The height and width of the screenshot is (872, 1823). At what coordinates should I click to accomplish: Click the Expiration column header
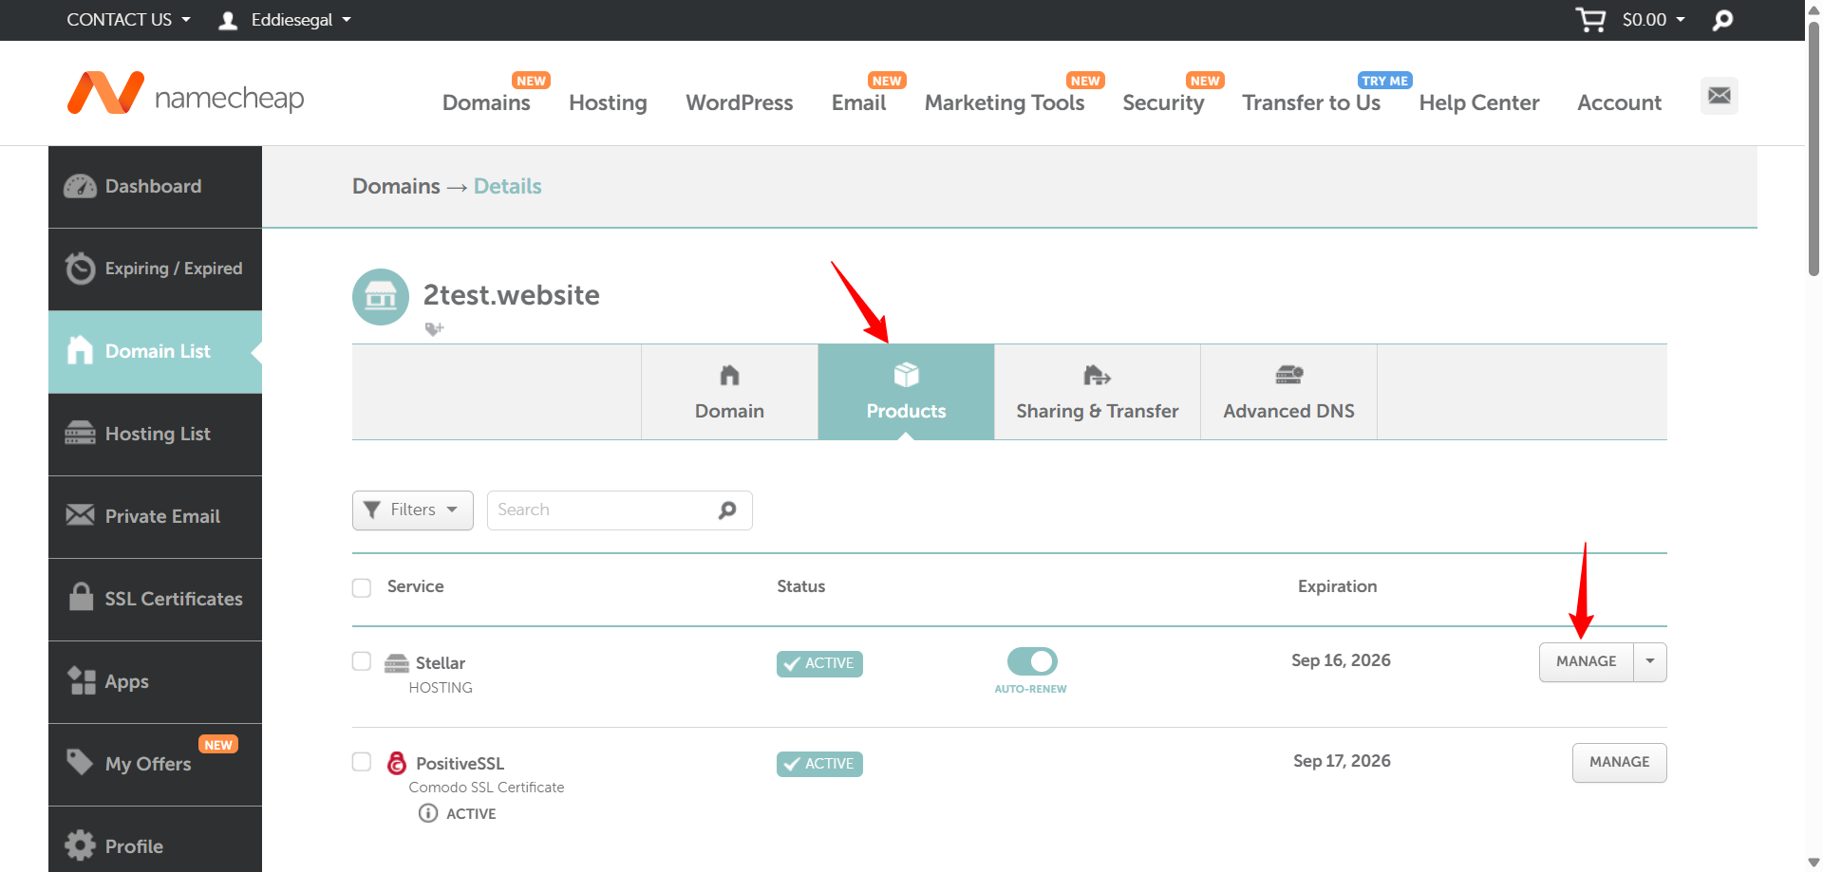[x=1337, y=586]
